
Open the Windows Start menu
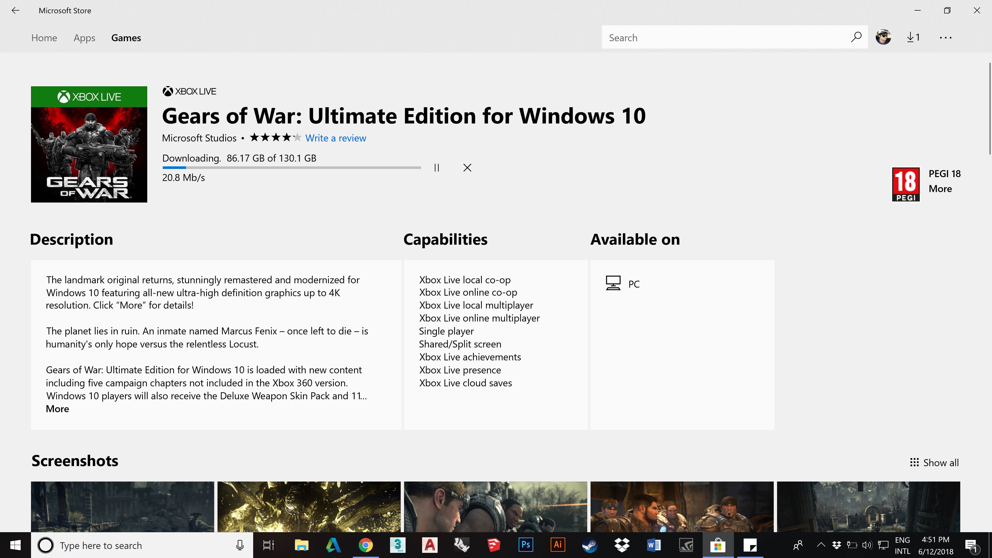pyautogui.click(x=16, y=545)
